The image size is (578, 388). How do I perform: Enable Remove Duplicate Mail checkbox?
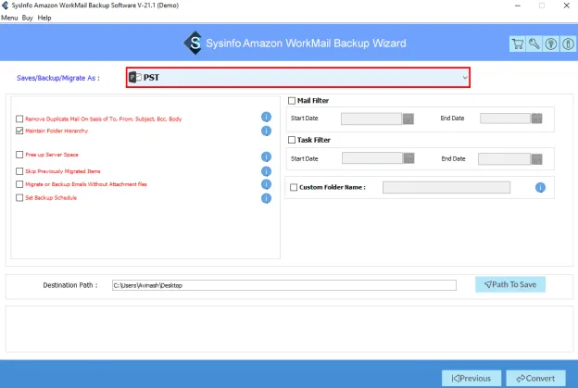pos(19,119)
